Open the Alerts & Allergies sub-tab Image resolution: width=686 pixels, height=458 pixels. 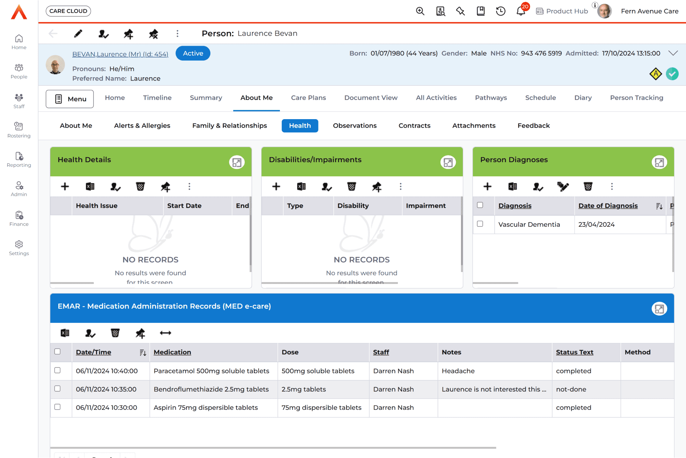(142, 125)
